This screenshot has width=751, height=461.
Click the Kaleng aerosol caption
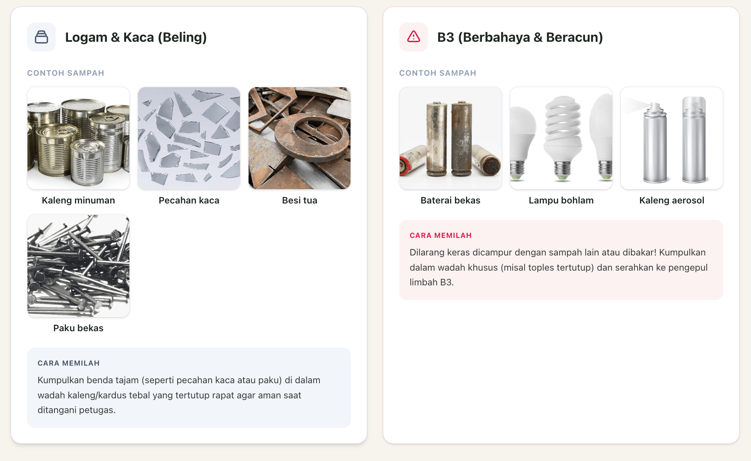672,200
